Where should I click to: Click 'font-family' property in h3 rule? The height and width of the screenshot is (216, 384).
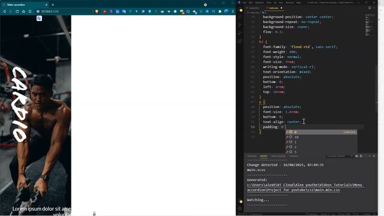pyautogui.click(x=274, y=47)
